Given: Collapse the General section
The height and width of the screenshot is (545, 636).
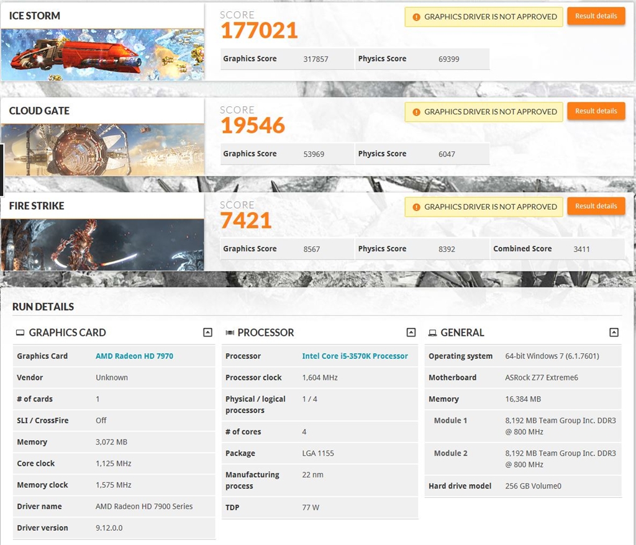Looking at the screenshot, I should (614, 333).
